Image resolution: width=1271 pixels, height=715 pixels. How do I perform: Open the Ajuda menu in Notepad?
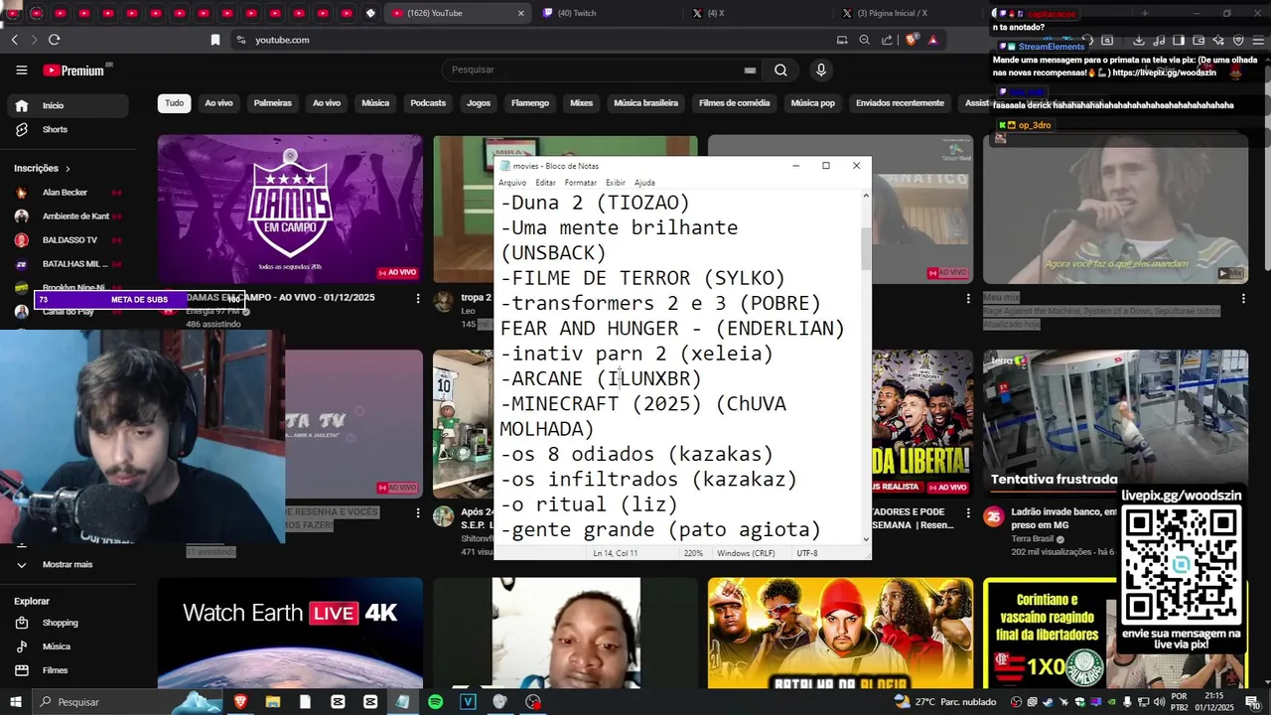pos(644,183)
